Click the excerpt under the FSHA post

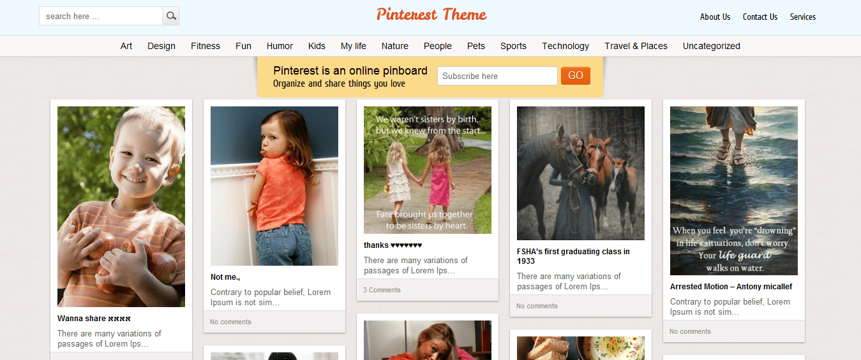(569, 281)
